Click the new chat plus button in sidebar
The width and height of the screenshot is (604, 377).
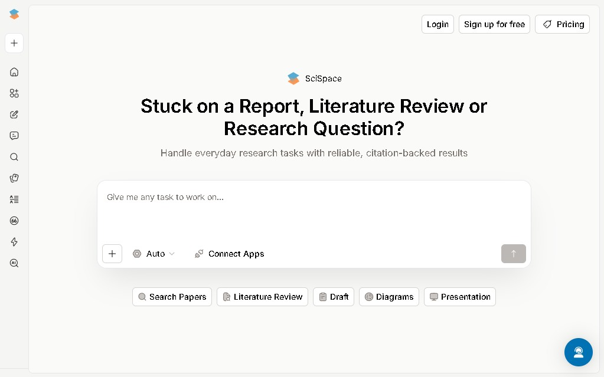(14, 43)
